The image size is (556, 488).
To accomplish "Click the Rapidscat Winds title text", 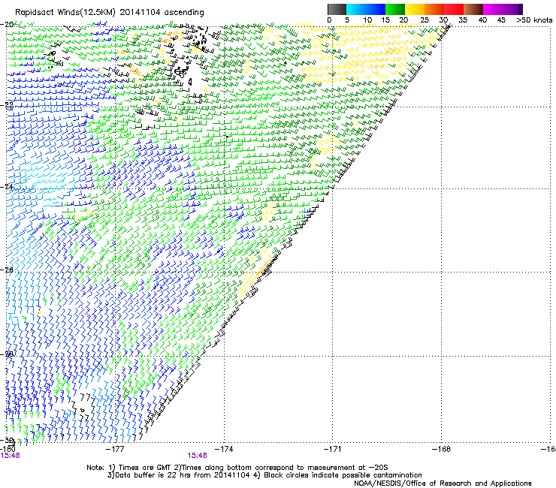I will pyautogui.click(x=109, y=13).
